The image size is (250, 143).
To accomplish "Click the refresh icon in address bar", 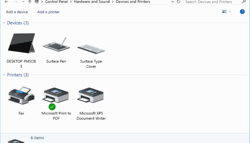I will click(178, 2).
